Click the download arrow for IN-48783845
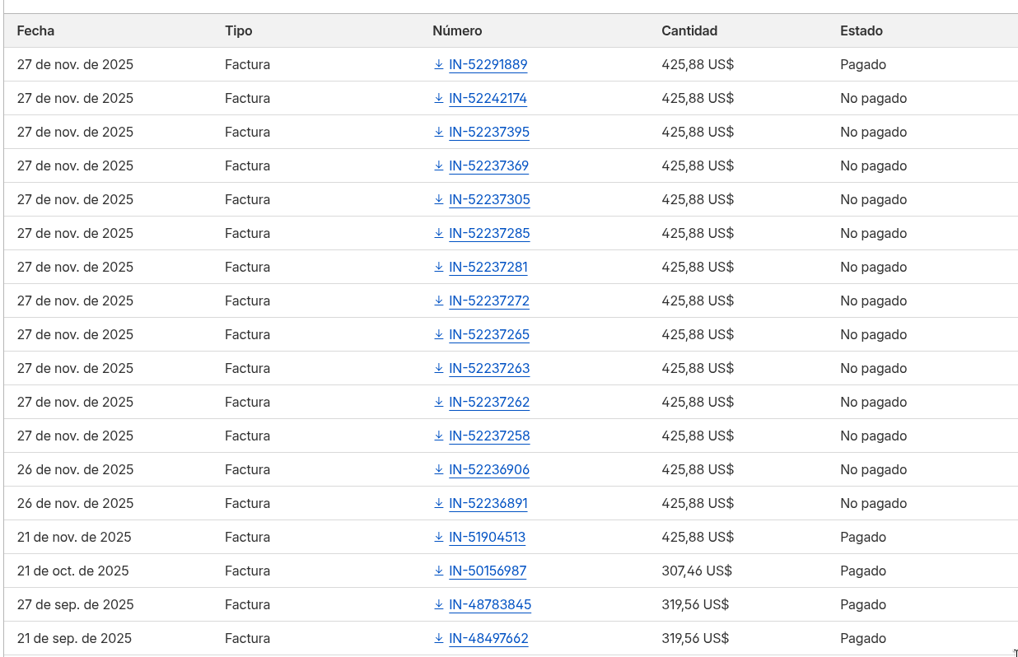The image size is (1018, 657). tap(437, 604)
